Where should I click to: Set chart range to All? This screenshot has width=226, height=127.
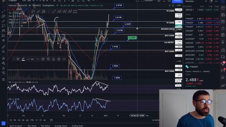44,120
